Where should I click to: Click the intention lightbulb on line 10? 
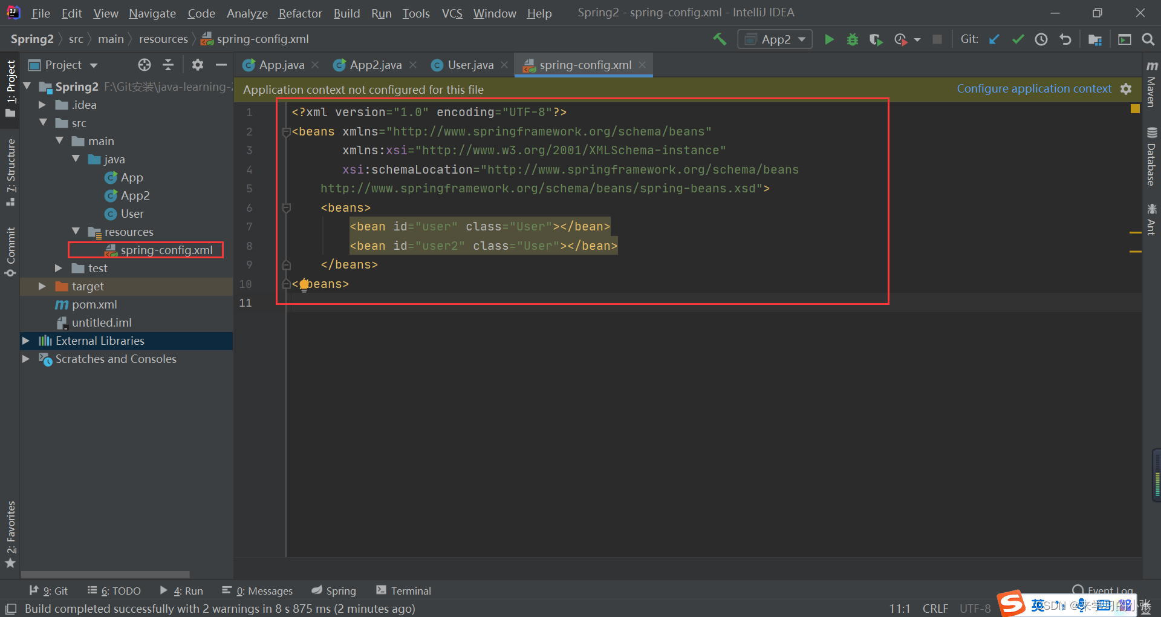[x=304, y=284]
